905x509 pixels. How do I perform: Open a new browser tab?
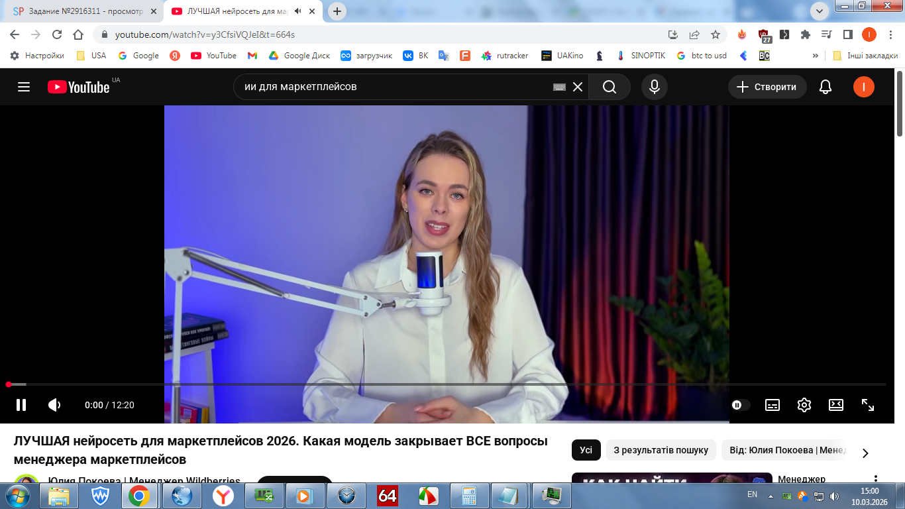(337, 11)
